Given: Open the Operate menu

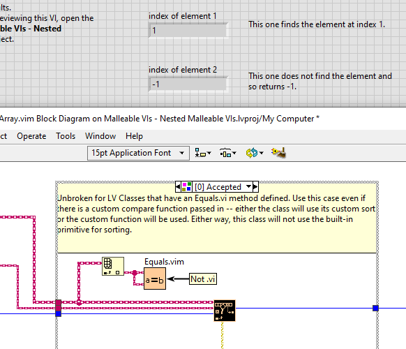Looking at the screenshot, I should click(31, 136).
